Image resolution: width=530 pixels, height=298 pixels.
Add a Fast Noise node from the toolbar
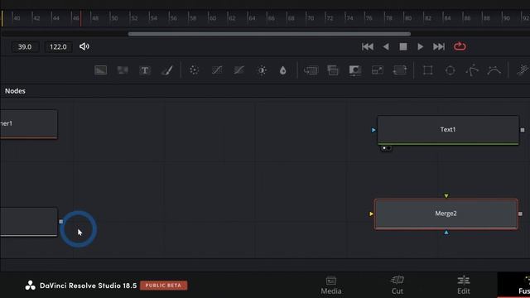123,70
